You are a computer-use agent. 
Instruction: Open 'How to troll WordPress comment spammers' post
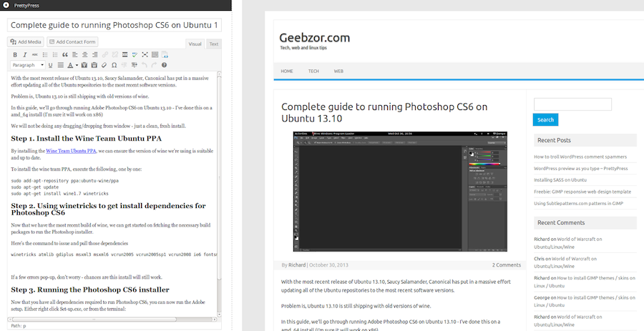[580, 157]
